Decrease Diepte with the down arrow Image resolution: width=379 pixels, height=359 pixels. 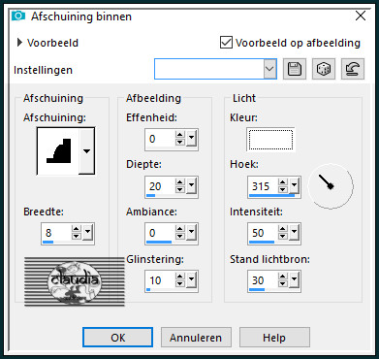click(x=180, y=190)
